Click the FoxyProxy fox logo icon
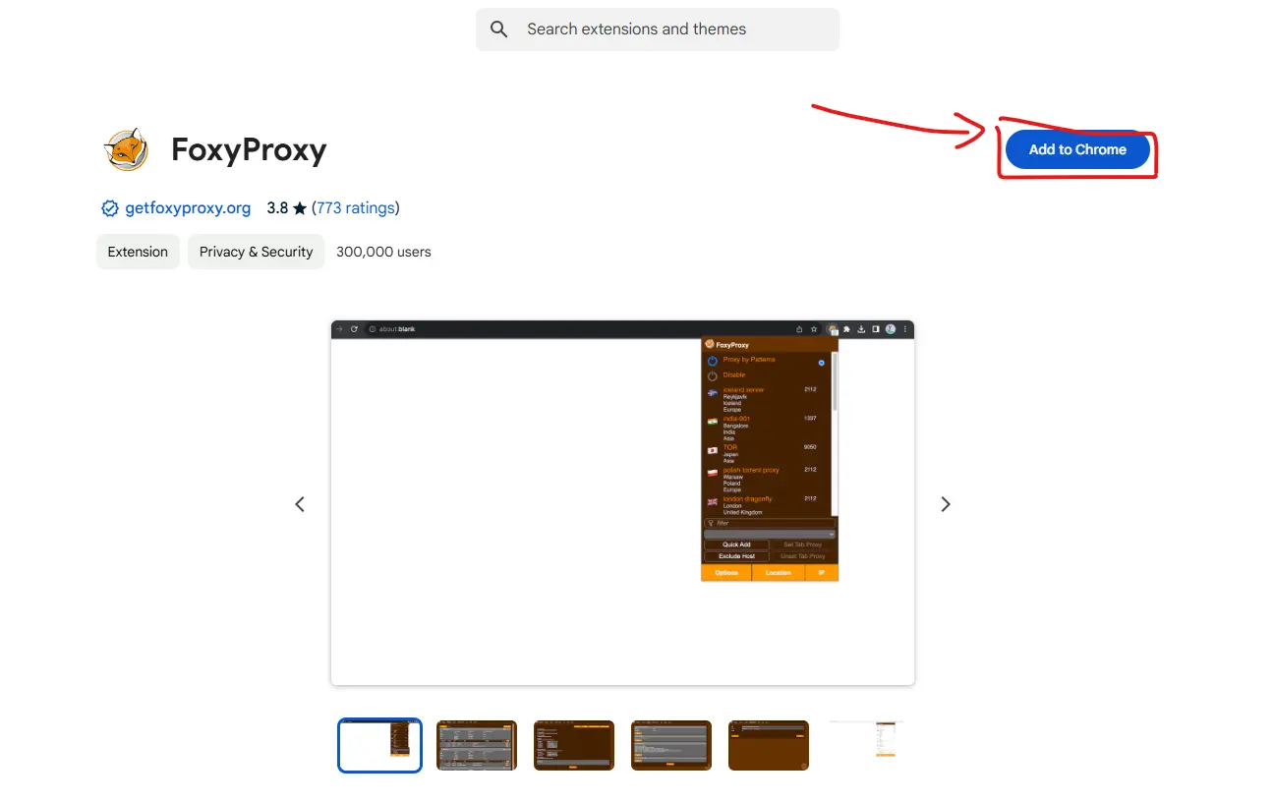The height and width of the screenshot is (802, 1274). point(127,150)
